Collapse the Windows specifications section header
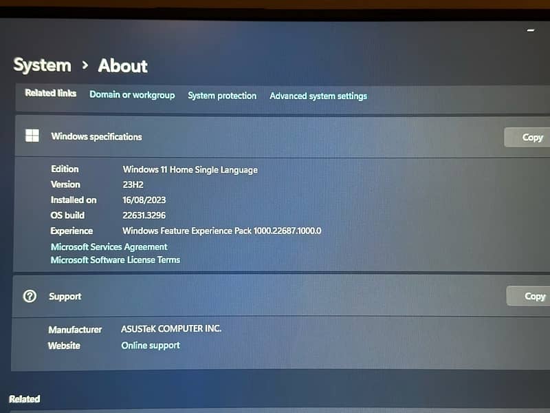The height and width of the screenshot is (413, 550). click(x=275, y=137)
